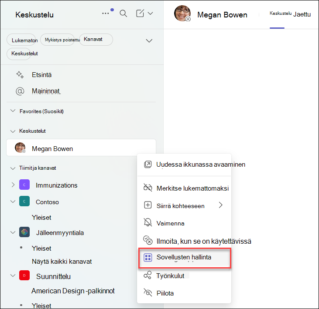
Task: Click the mark unread glasses icon
Action: pos(147,188)
